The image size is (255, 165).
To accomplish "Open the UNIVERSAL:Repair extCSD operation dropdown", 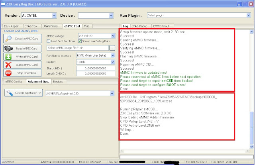I will [x=112, y=94].
